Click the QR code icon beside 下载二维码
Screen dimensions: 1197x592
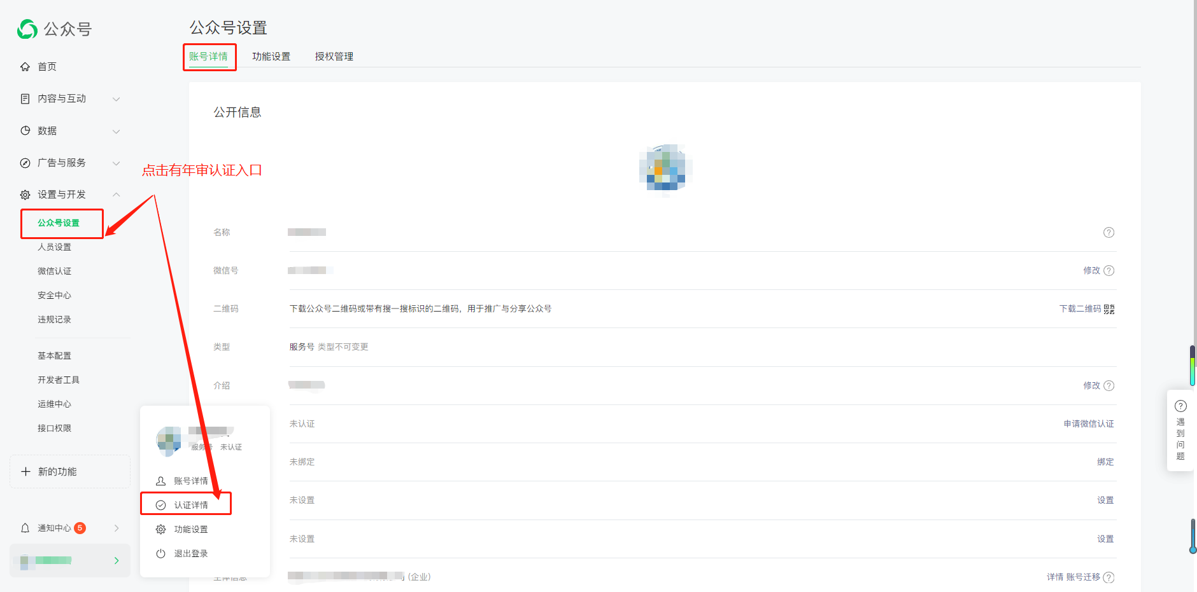[x=1109, y=309]
